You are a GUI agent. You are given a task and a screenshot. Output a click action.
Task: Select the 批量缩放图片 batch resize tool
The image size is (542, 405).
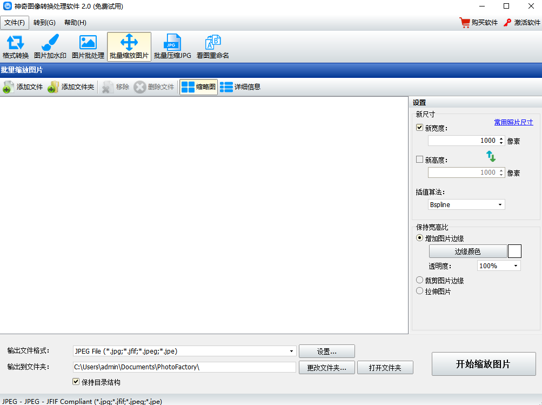(x=129, y=47)
